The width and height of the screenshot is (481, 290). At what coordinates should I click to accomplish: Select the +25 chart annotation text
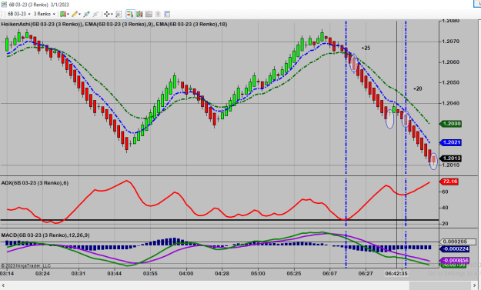[x=366, y=48]
